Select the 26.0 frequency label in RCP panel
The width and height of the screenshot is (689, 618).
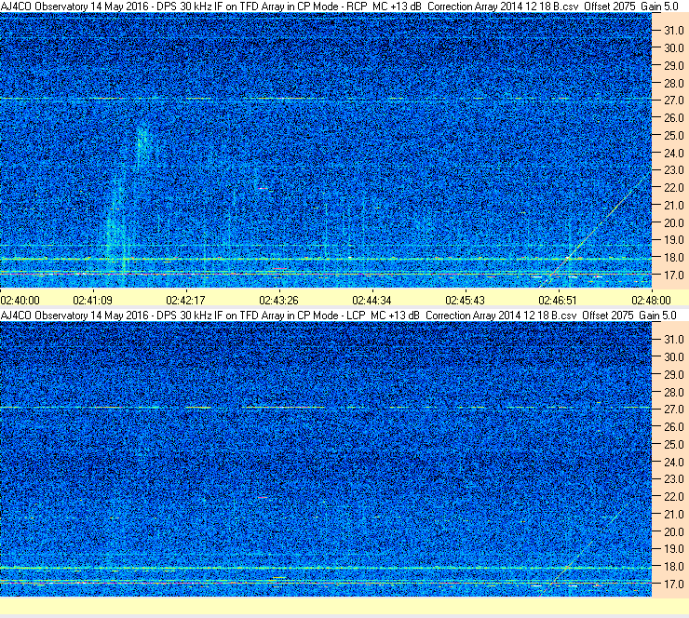[673, 118]
